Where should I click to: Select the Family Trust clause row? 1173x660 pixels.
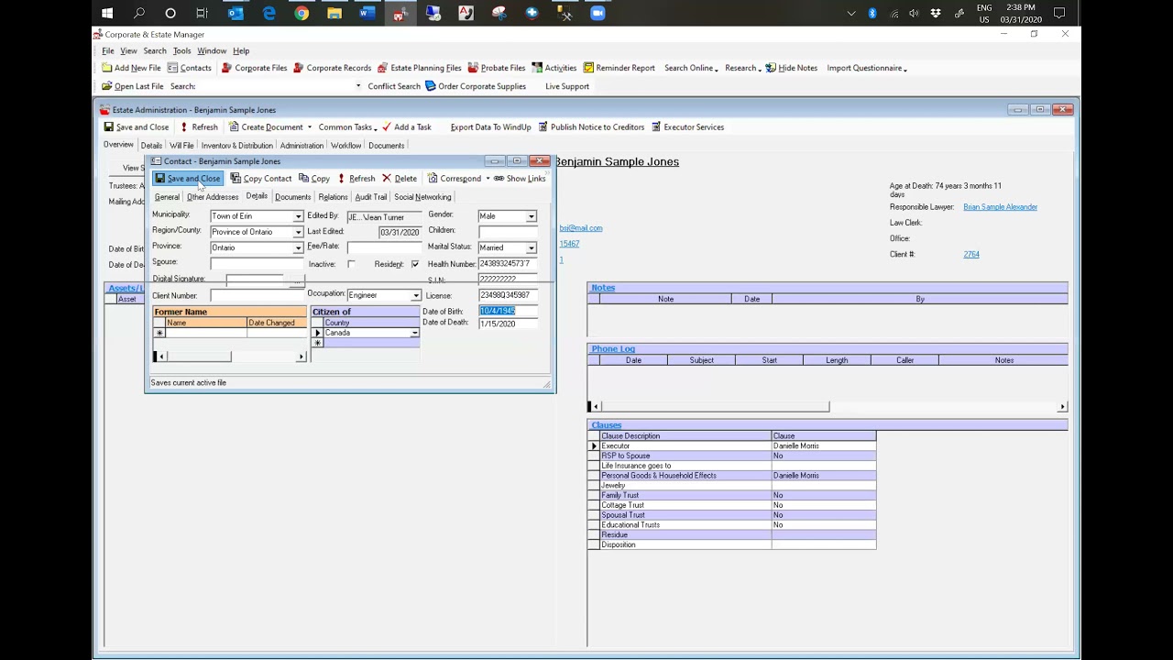tap(731, 496)
